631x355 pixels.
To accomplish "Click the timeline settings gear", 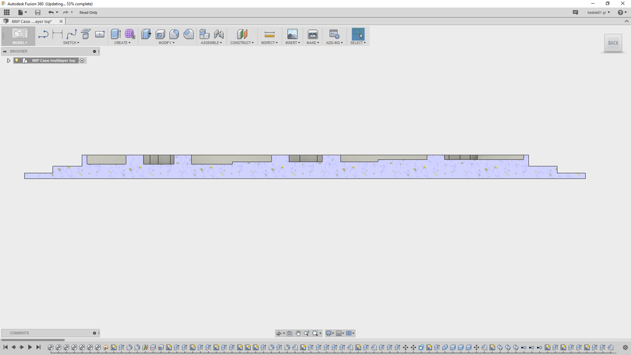I will [x=625, y=348].
